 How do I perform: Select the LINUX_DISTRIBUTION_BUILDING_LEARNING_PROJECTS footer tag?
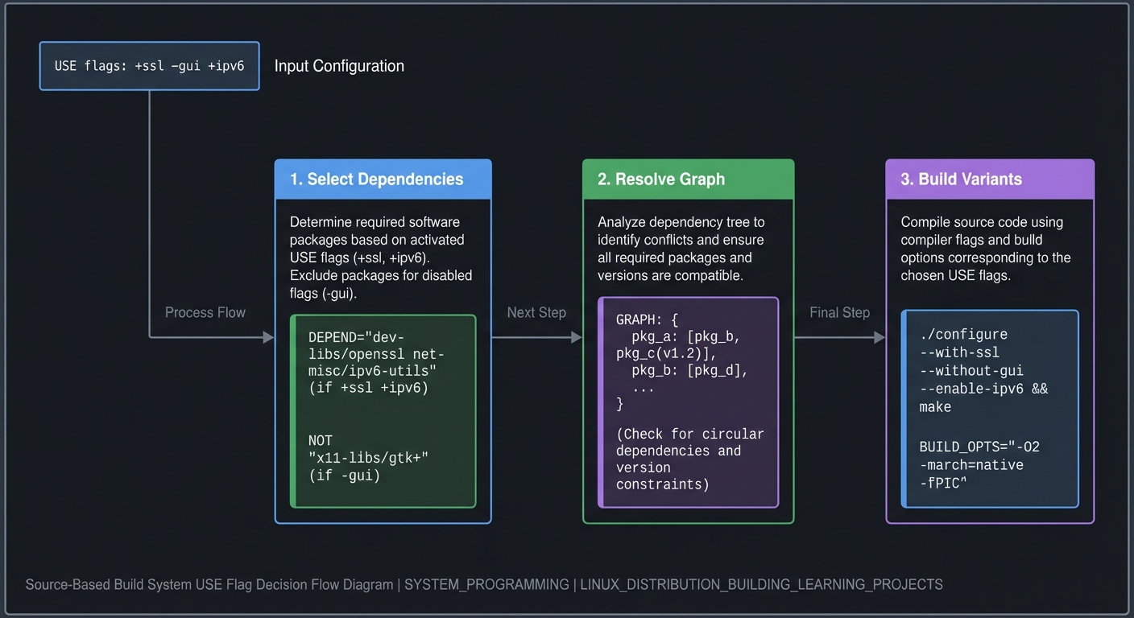tap(759, 584)
